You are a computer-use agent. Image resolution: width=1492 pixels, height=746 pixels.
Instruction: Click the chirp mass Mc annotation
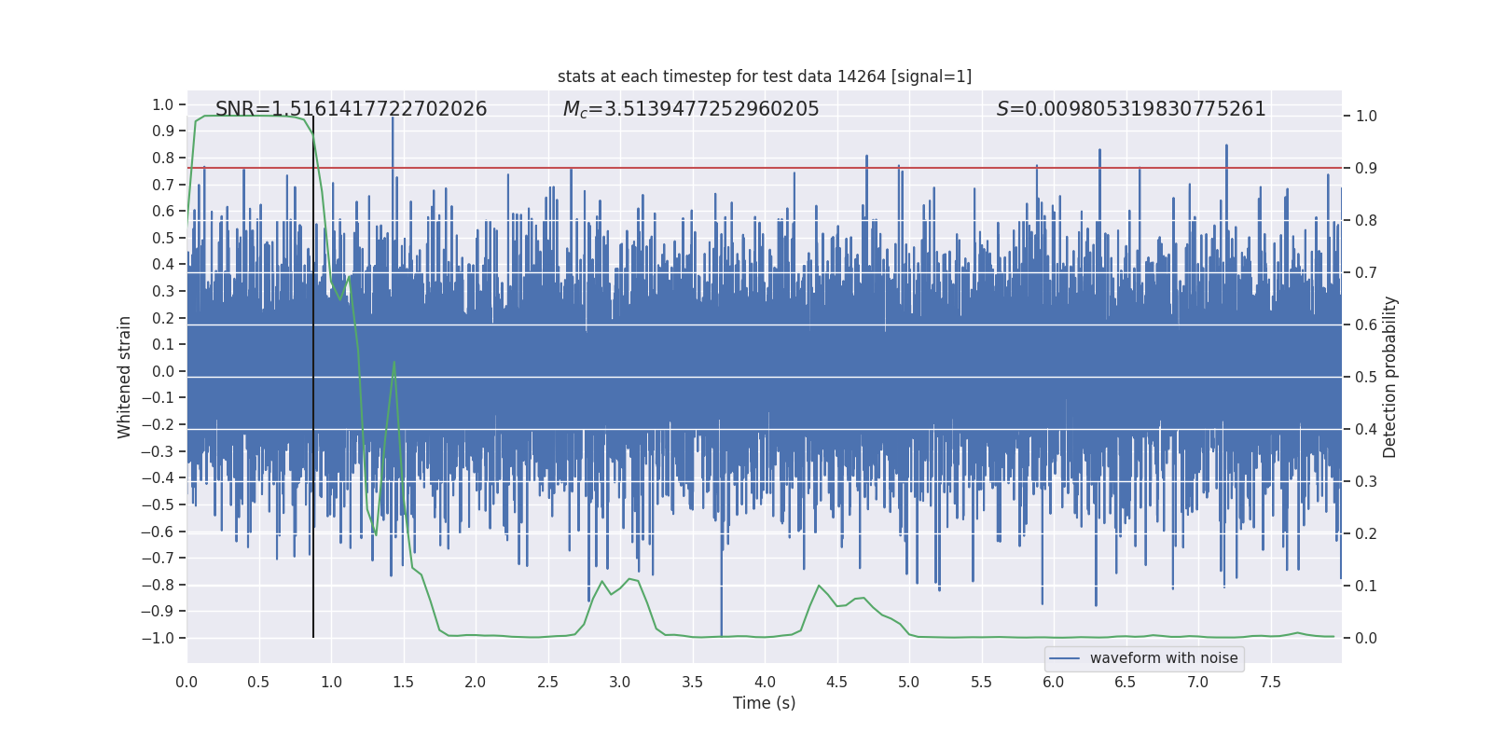691,109
